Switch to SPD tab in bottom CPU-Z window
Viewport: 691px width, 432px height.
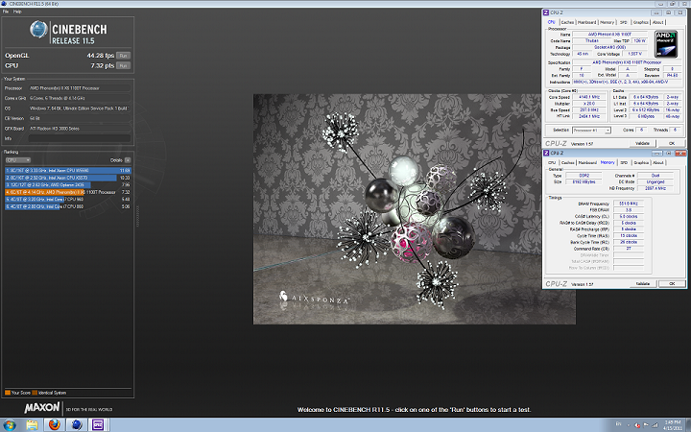pos(624,162)
